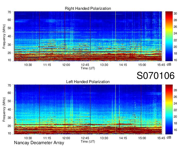Click the 28 dB value on Right Handed colorbar

[175, 20]
